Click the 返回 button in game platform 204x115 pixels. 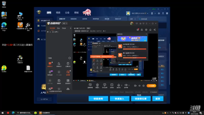158,99
